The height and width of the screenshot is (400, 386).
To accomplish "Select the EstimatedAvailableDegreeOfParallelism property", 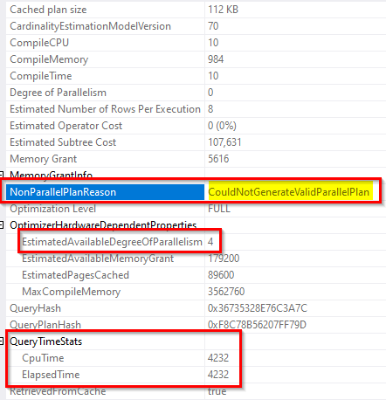I will 112,242.
